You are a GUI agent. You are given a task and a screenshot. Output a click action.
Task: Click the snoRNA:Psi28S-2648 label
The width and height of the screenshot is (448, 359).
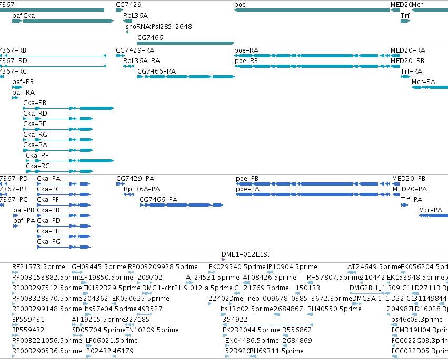(159, 26)
